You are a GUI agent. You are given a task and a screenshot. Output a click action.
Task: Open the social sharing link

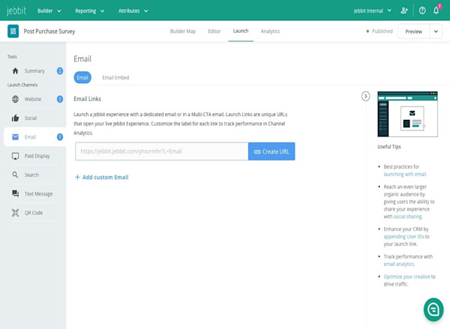click(408, 217)
